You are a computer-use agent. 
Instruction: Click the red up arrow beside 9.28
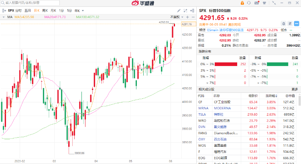coord(228,18)
